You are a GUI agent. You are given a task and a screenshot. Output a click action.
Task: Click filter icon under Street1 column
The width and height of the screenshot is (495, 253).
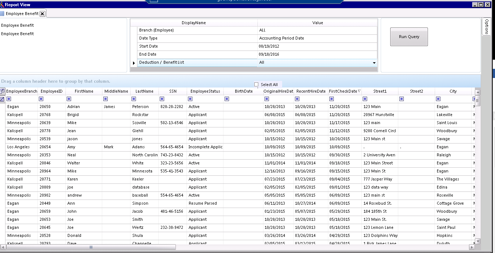click(365, 99)
